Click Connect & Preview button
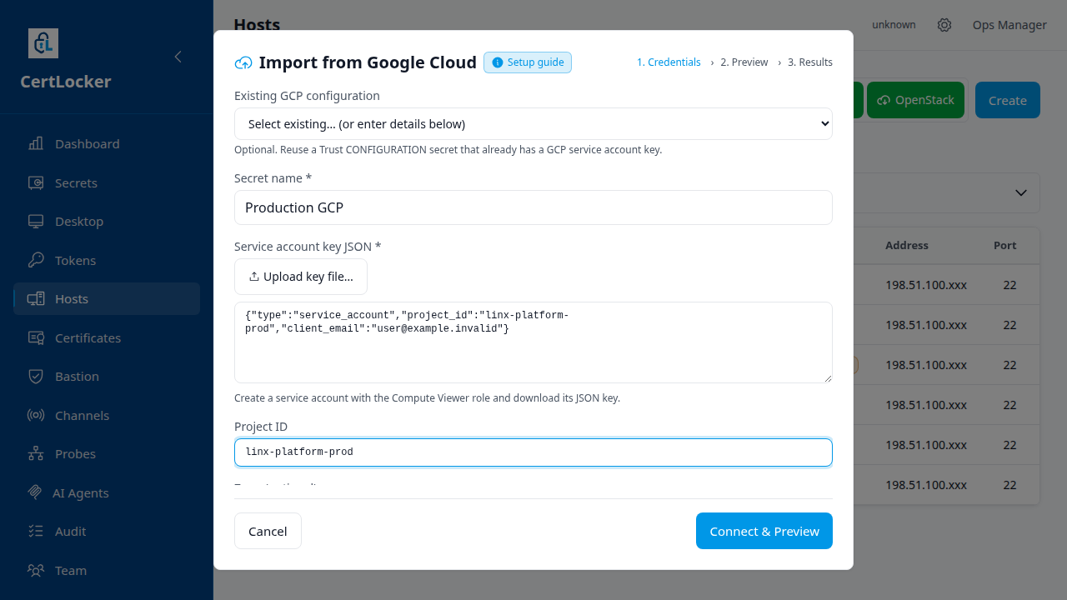Image resolution: width=1067 pixels, height=600 pixels. 764,531
